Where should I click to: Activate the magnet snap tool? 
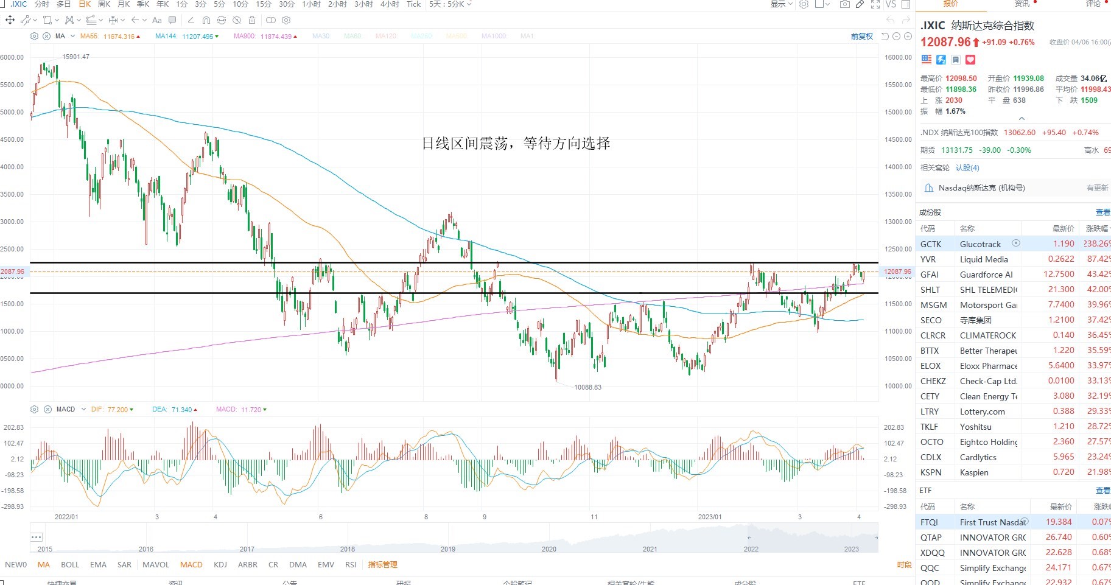click(206, 20)
